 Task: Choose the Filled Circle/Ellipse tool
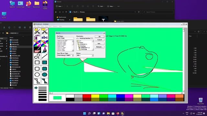(x=45, y=75)
